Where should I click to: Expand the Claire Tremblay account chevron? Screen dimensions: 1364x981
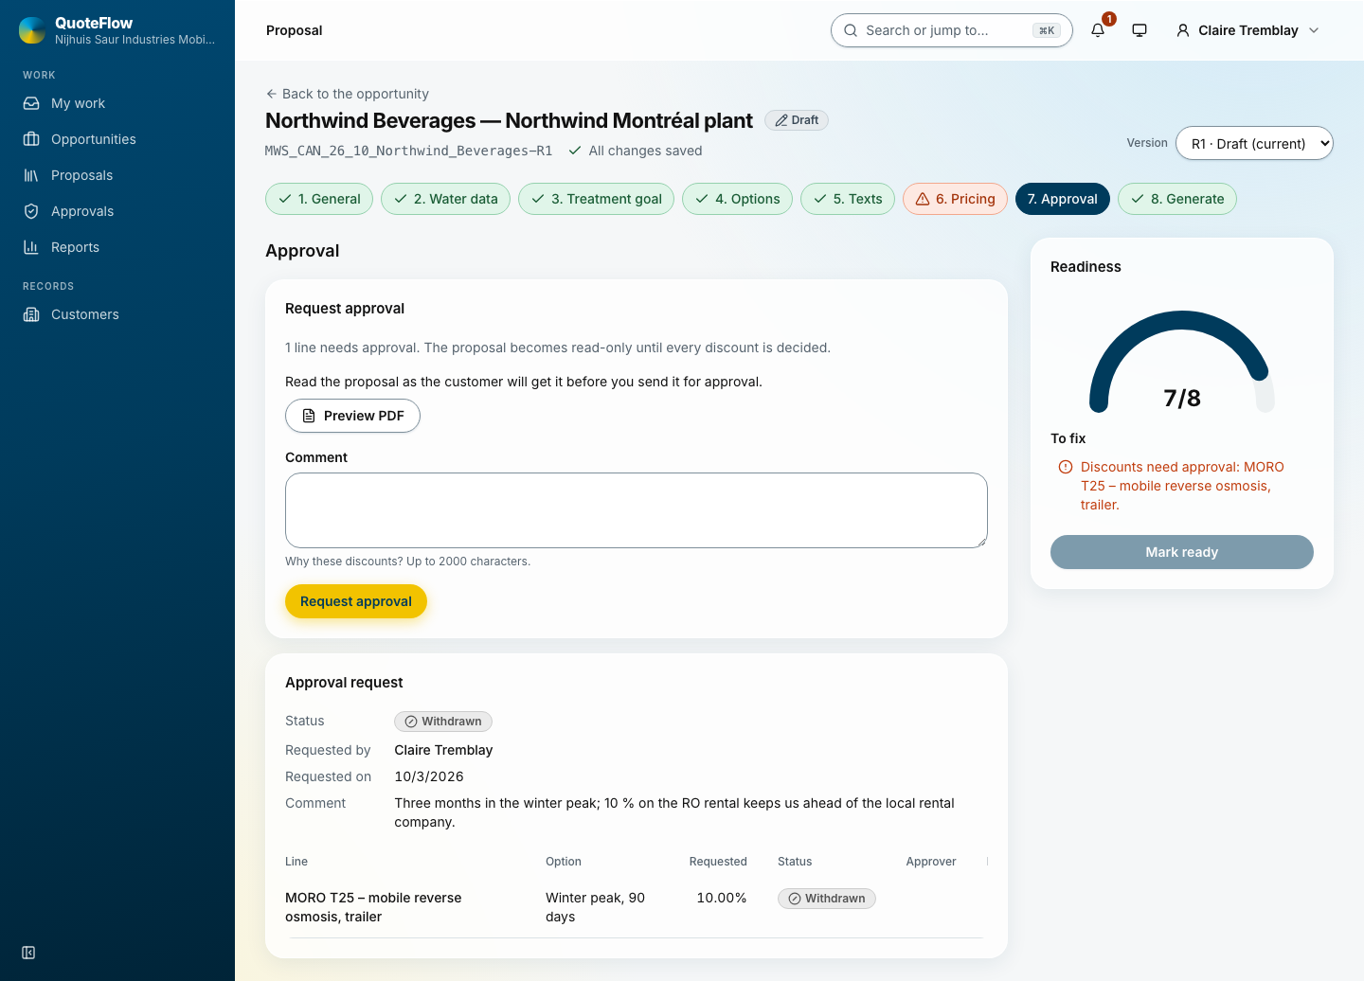click(1314, 30)
